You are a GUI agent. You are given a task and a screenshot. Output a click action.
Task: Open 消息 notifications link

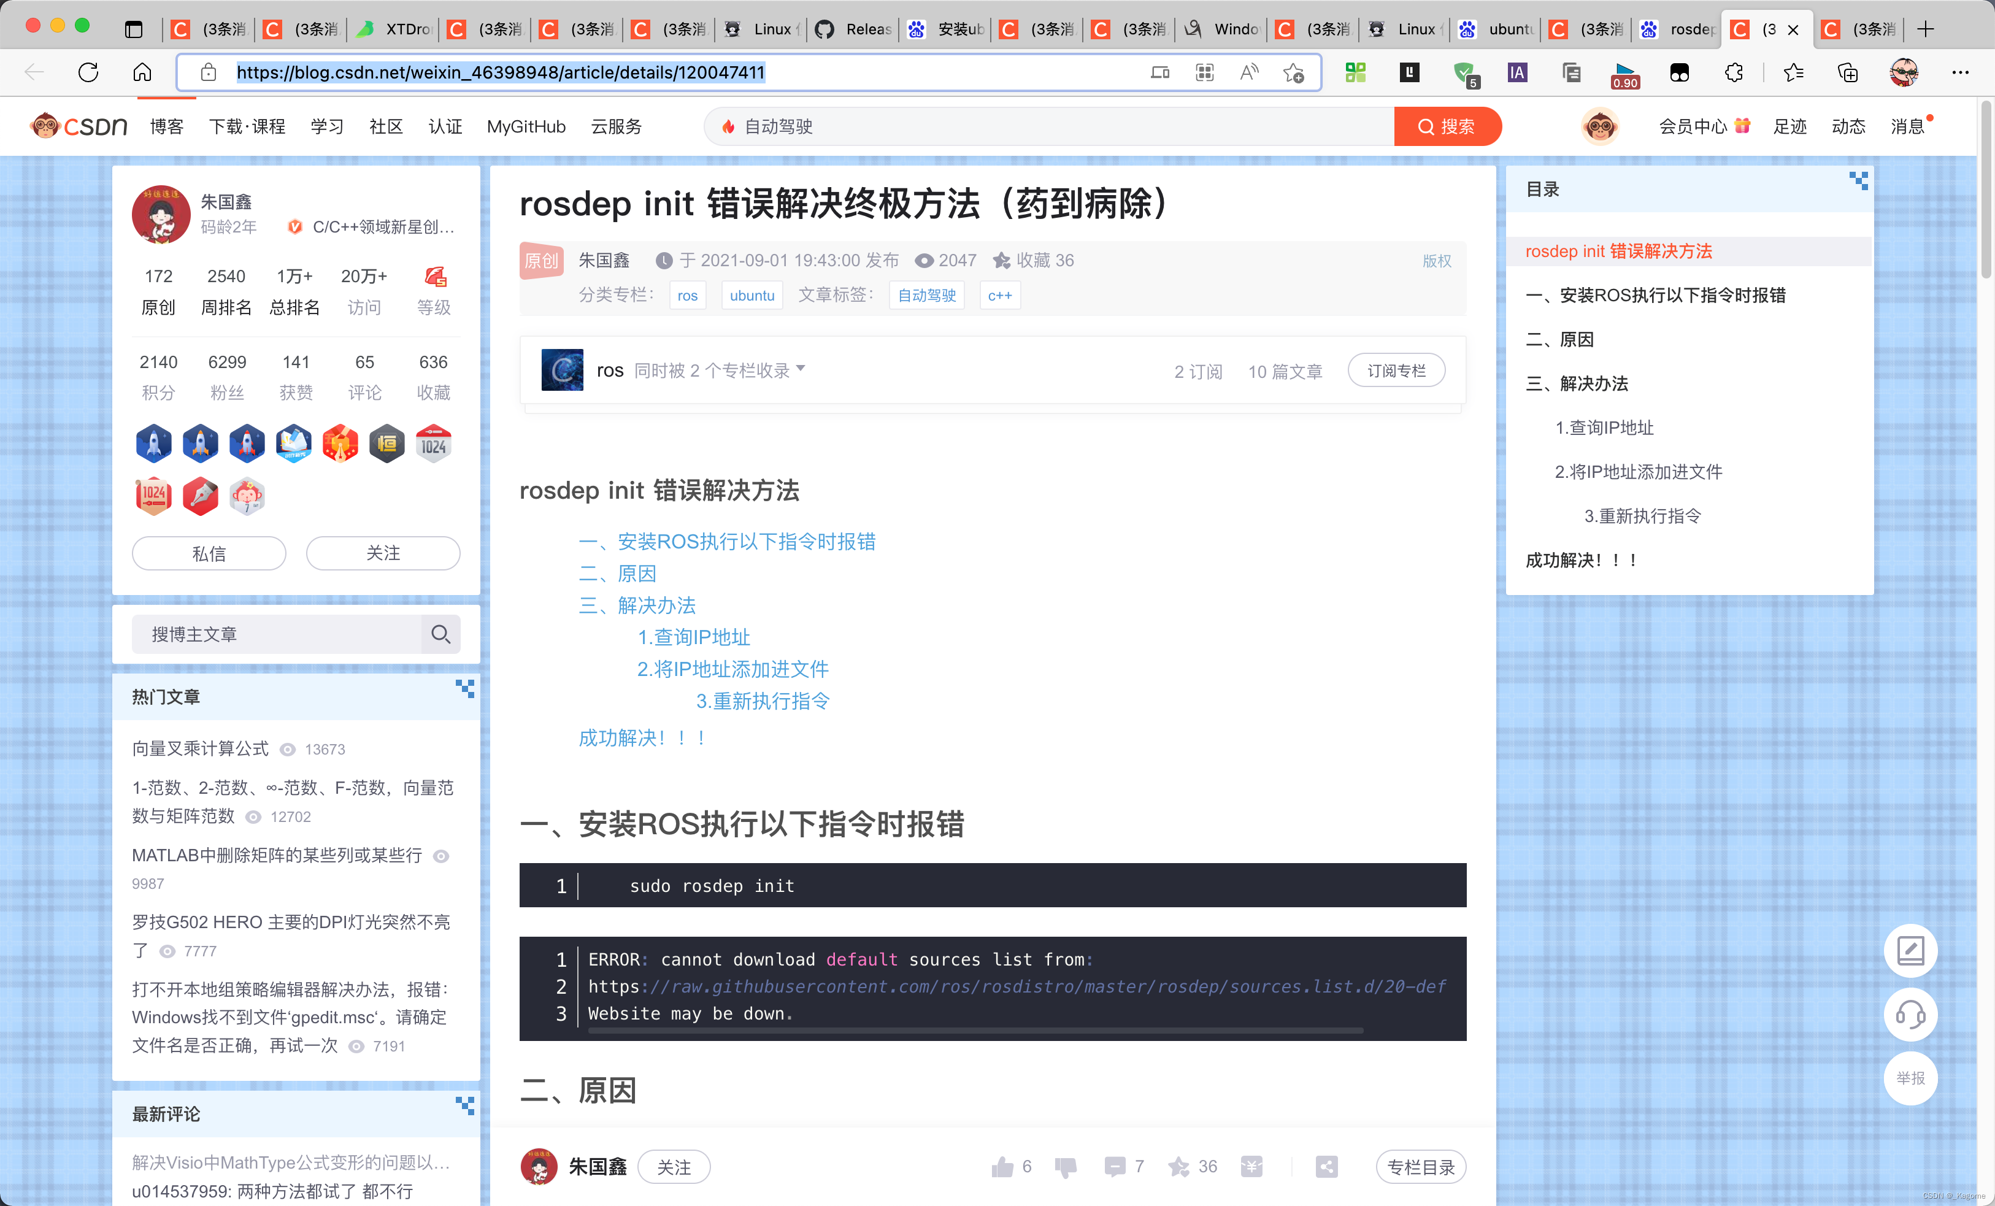pos(1907,126)
